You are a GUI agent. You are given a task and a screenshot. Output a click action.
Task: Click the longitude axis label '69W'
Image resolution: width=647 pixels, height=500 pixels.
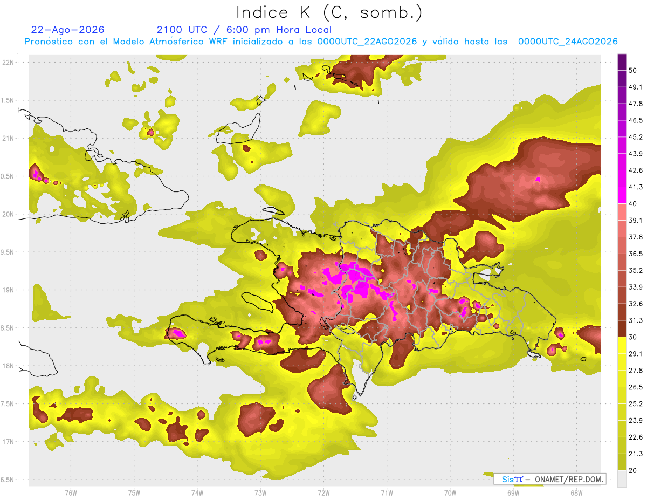513,492
